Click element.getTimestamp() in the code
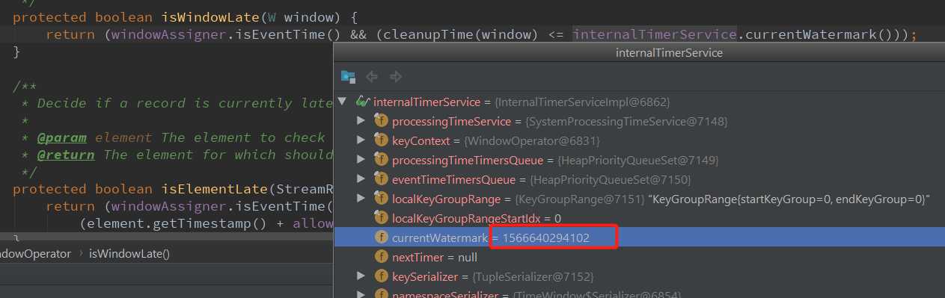 click(161, 223)
